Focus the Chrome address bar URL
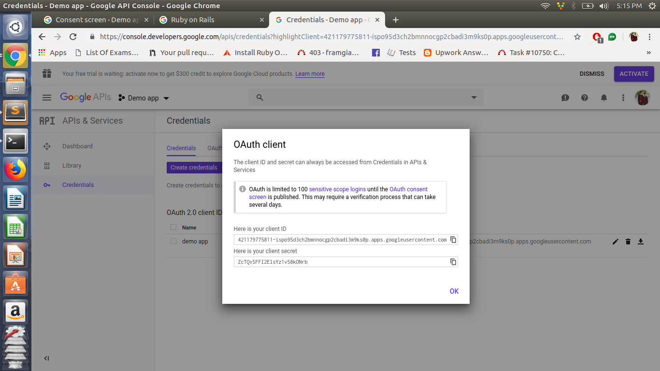The height and width of the screenshot is (371, 660). pyautogui.click(x=331, y=37)
